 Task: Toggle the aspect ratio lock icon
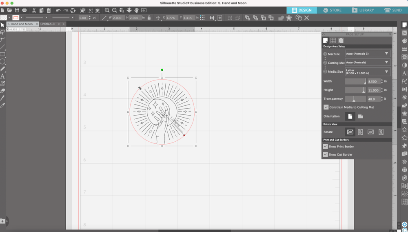pos(149,18)
